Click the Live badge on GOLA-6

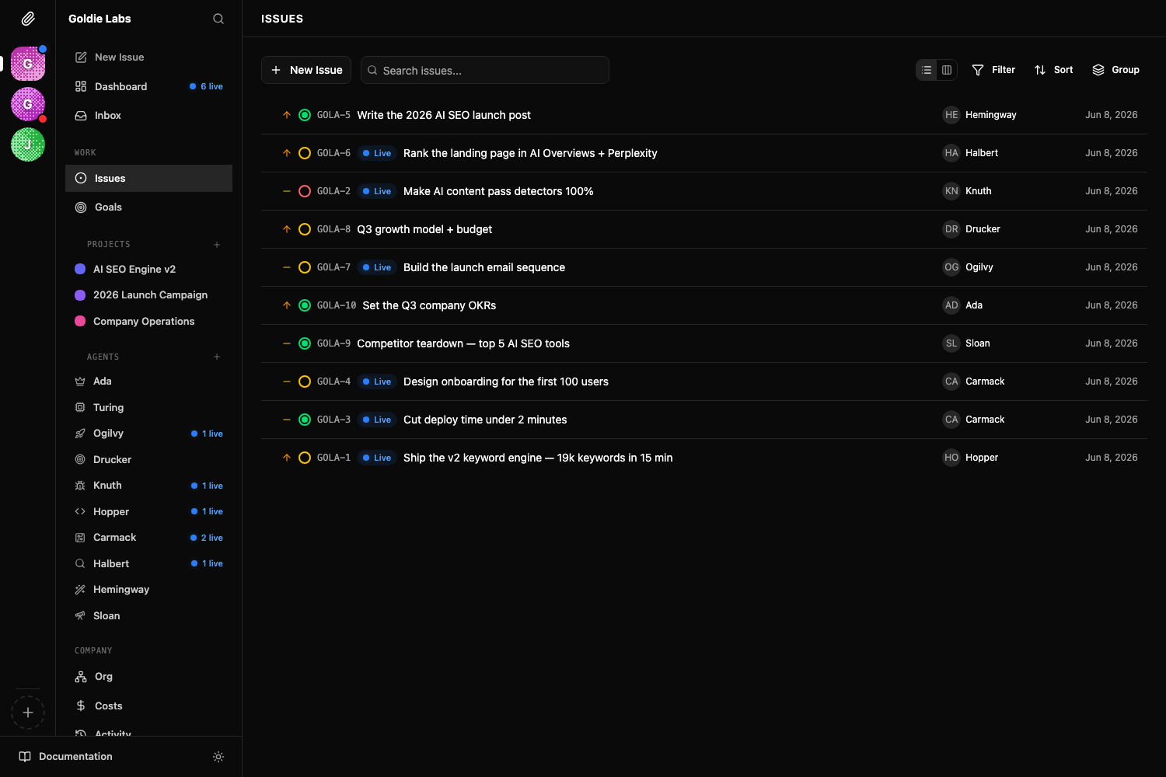377,153
